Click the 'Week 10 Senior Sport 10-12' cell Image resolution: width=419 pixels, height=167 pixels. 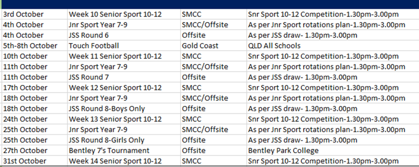(115, 14)
